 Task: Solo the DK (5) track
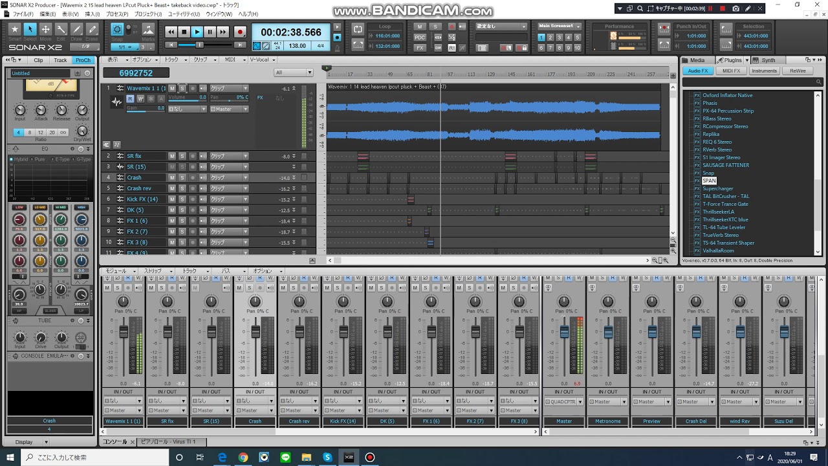[182, 210]
